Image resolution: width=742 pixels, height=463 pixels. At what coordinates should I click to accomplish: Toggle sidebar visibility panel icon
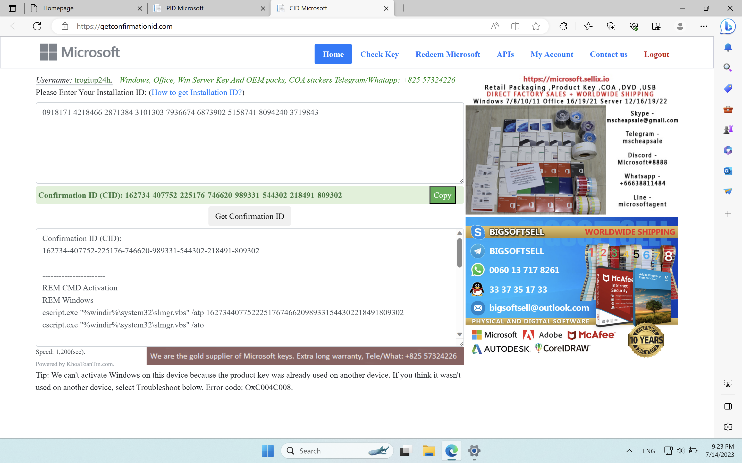(728, 406)
